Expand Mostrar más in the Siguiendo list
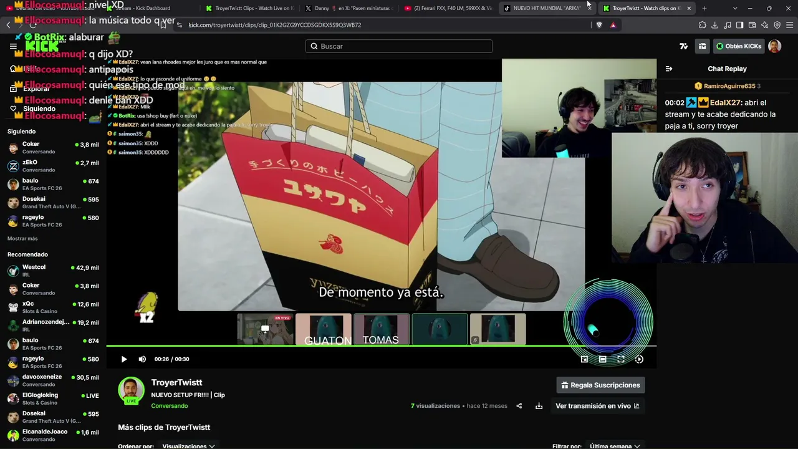798x449 pixels. 22,239
